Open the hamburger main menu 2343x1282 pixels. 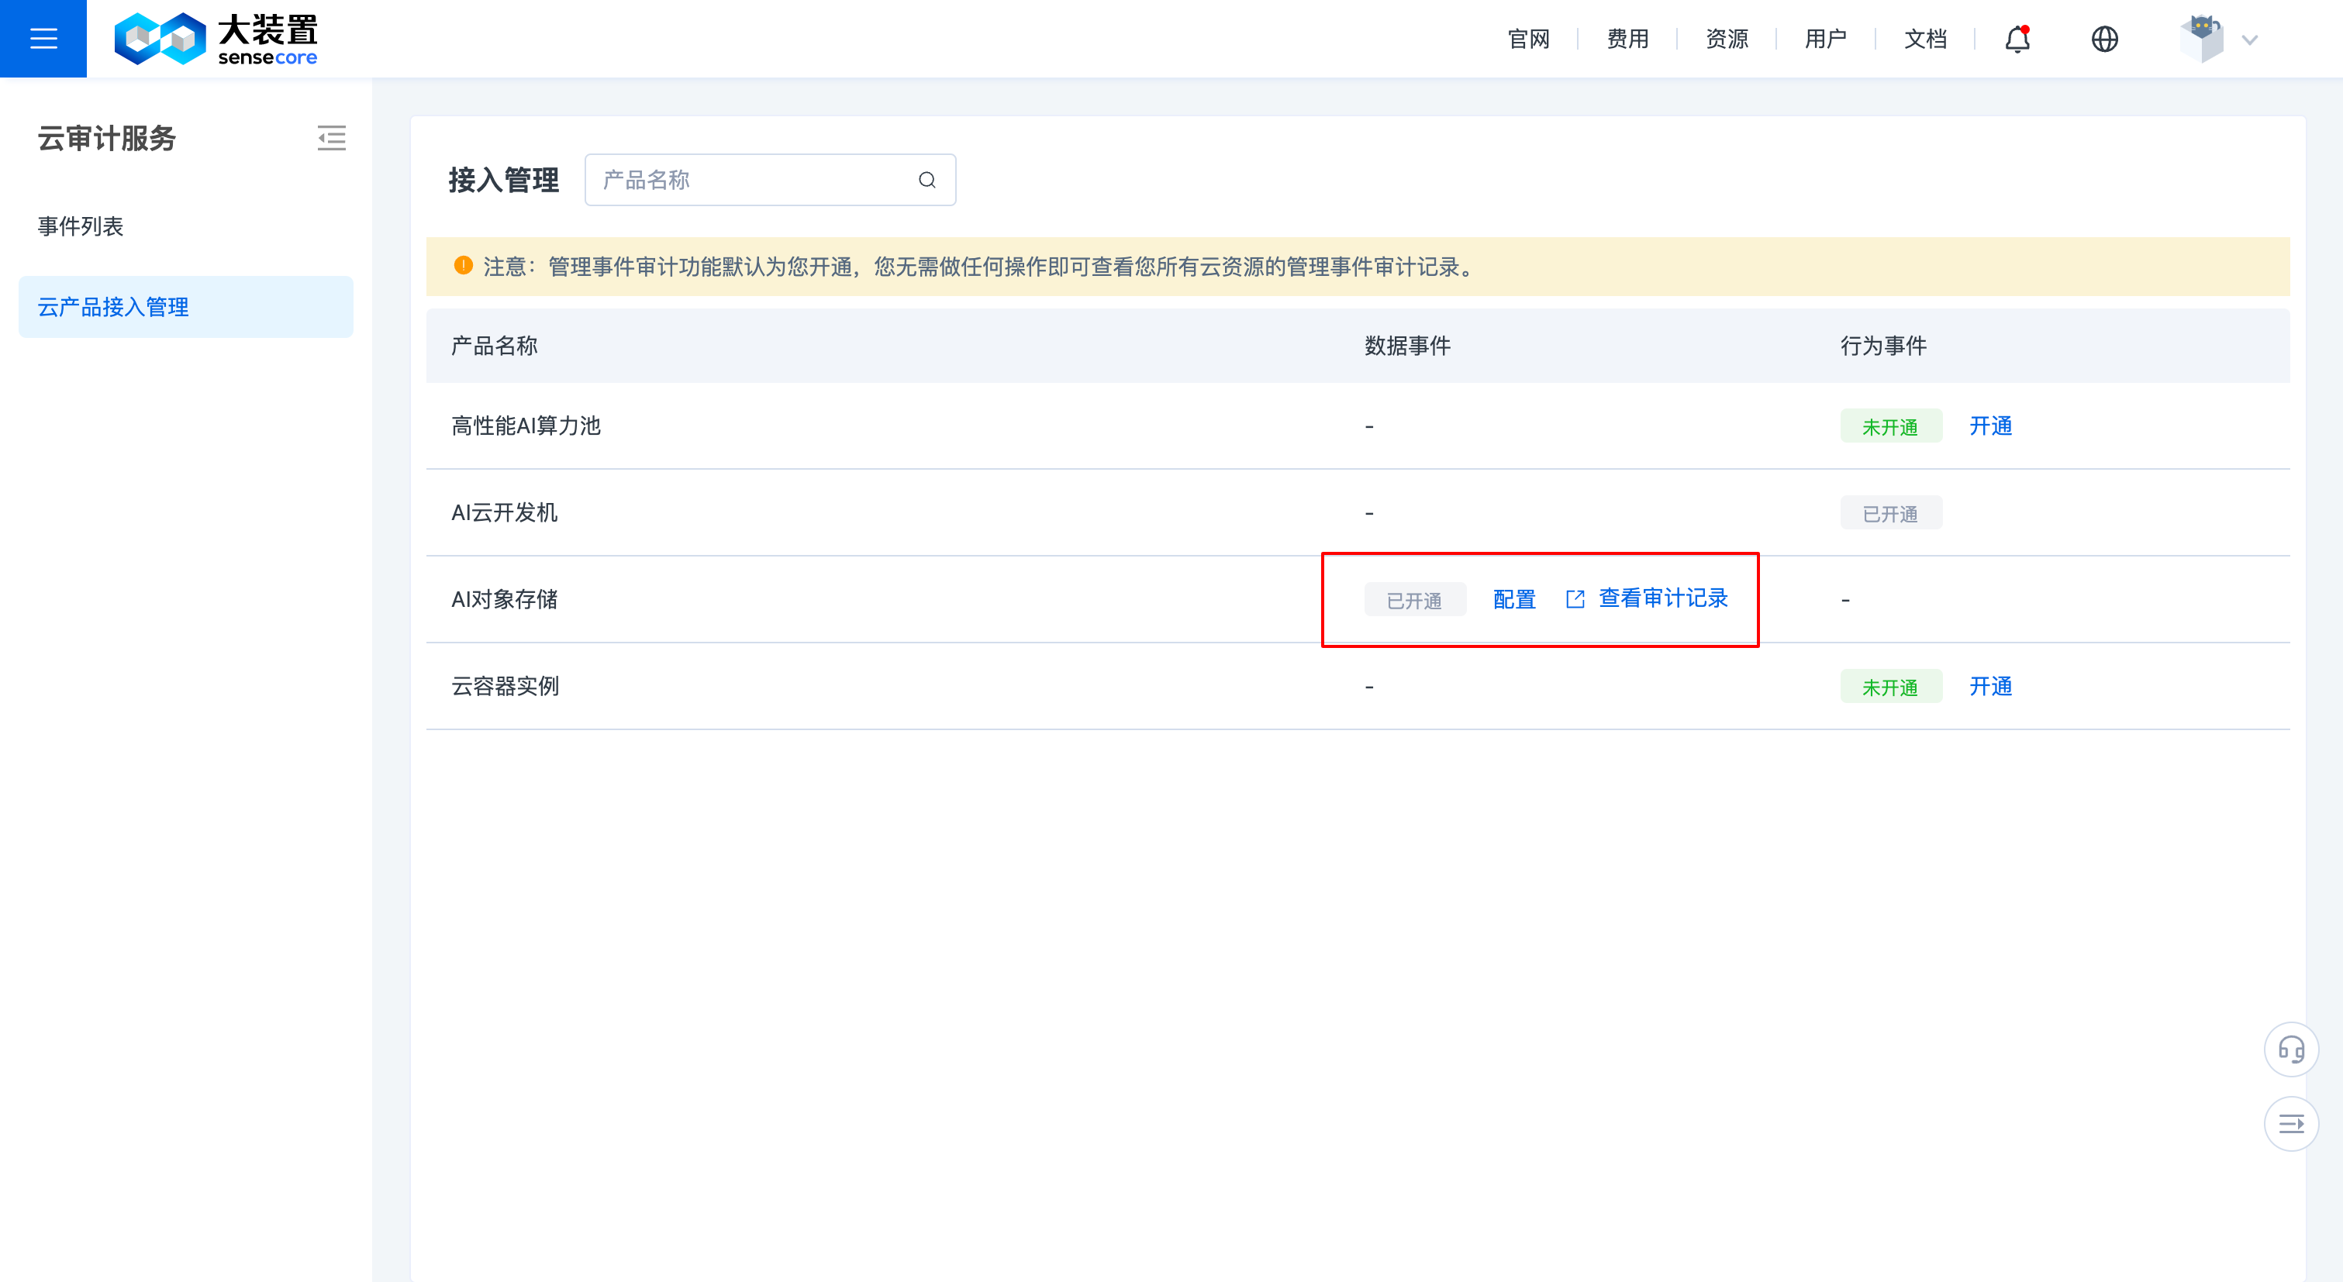43,38
